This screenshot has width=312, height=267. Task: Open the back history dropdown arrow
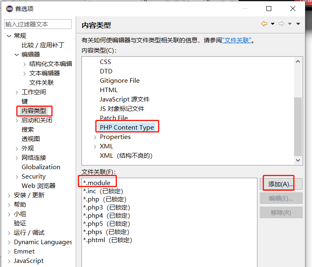tap(272, 24)
